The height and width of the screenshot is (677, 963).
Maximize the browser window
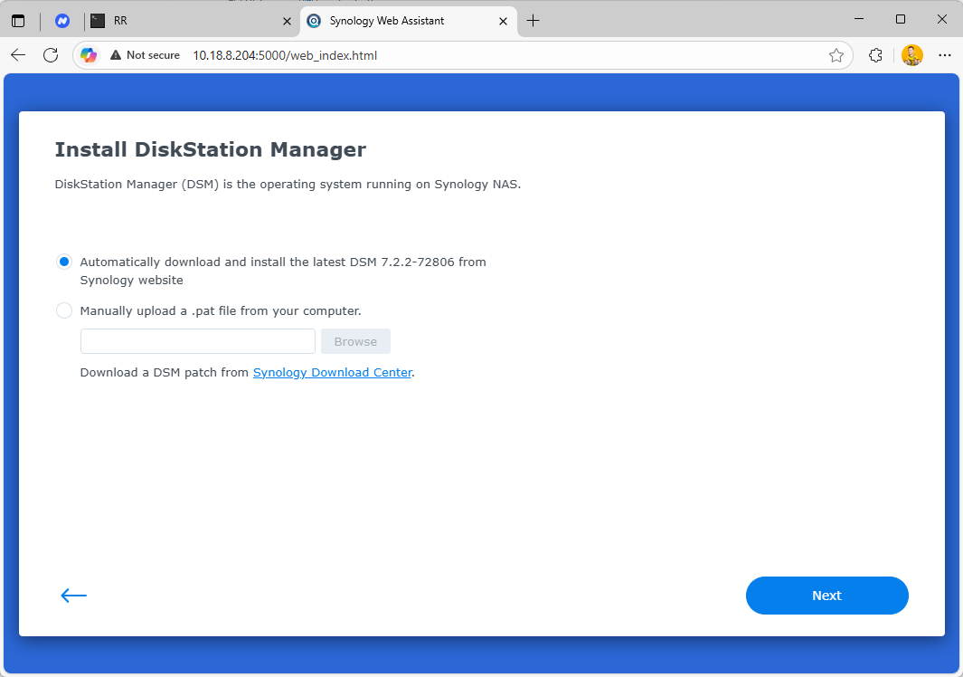click(901, 19)
